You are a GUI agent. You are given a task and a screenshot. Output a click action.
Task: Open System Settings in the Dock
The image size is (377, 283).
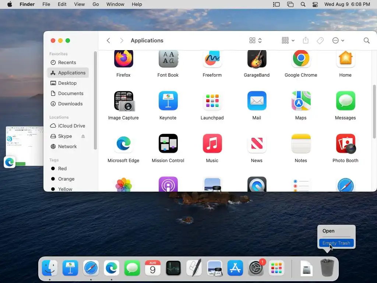coord(256,268)
